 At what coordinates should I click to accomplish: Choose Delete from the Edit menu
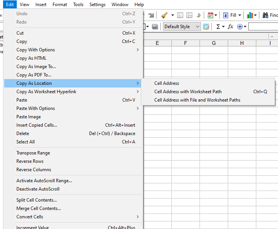[x=73, y=134]
